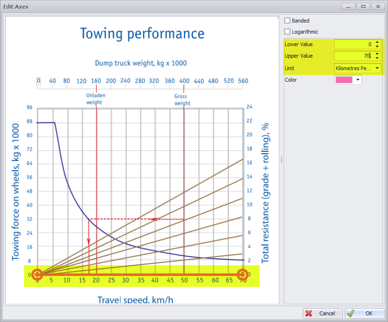Viewport: 388px width, 322px height.
Task: Click the 'Dump truck weight, kg x 1000' label
Action: point(141,63)
